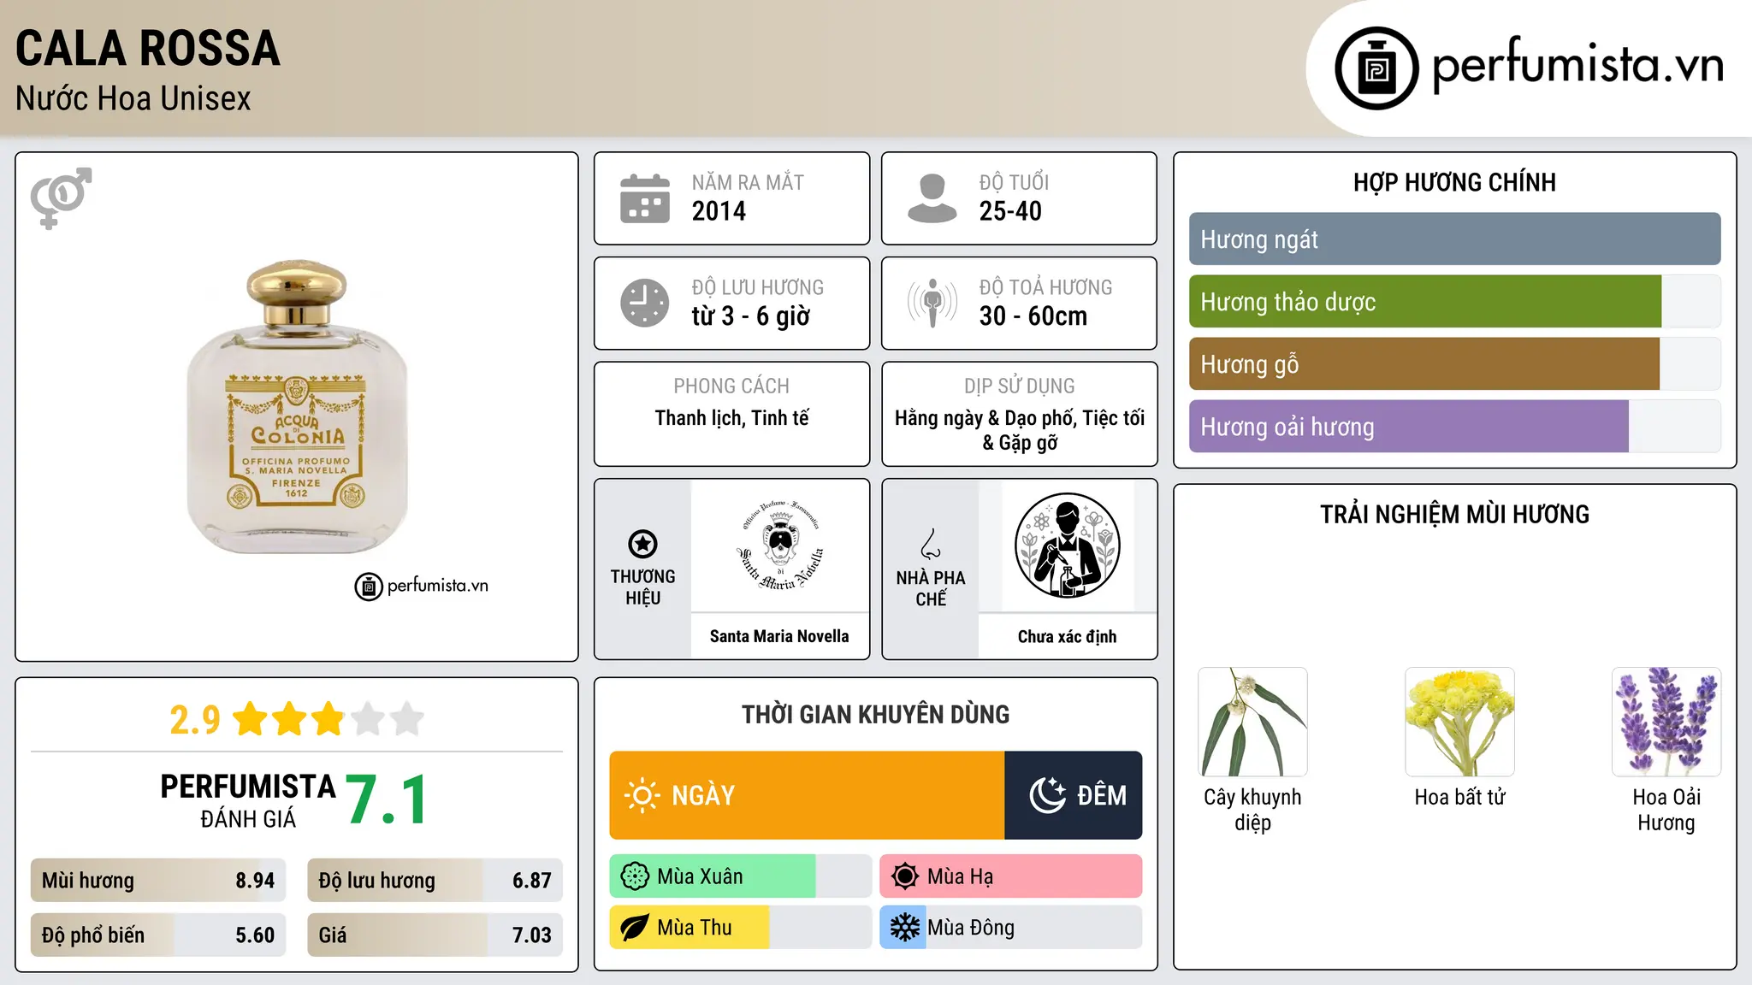Image resolution: width=1752 pixels, height=985 pixels.
Task: Click the Hương ngát accord bar
Action: (1454, 239)
